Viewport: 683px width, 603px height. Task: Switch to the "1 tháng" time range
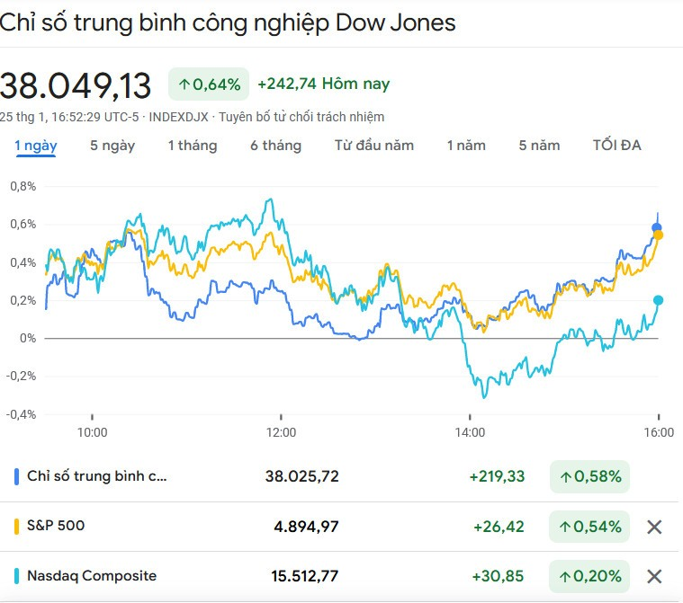coord(193,146)
